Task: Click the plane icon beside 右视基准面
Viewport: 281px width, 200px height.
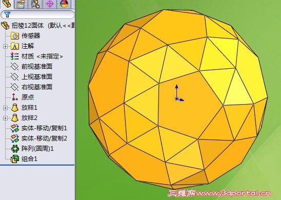Action: pyautogui.click(x=14, y=87)
